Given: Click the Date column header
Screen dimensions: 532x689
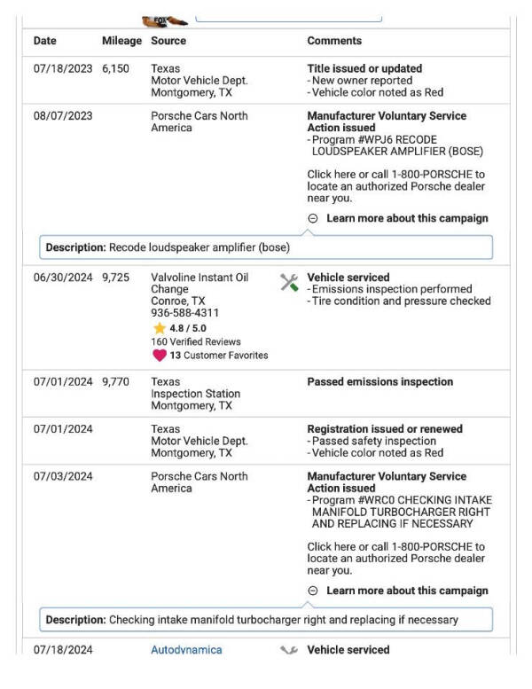Looking at the screenshot, I should (x=45, y=41).
